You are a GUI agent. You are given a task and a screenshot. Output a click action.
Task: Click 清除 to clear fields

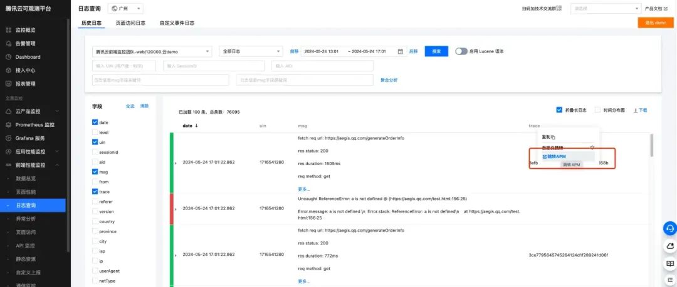(x=144, y=106)
